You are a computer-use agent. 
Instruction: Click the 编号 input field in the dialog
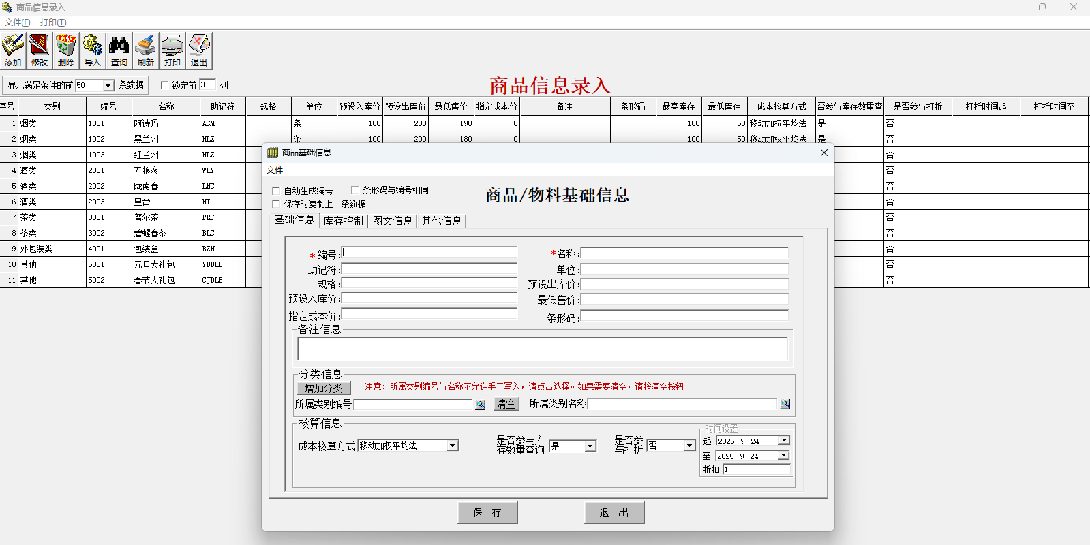click(429, 253)
